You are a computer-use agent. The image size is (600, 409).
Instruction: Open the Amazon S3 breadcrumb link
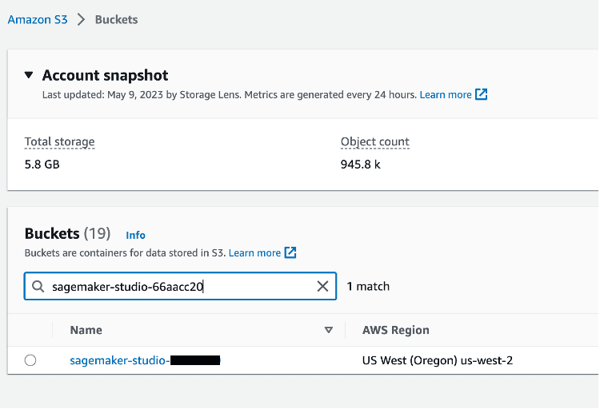[38, 19]
